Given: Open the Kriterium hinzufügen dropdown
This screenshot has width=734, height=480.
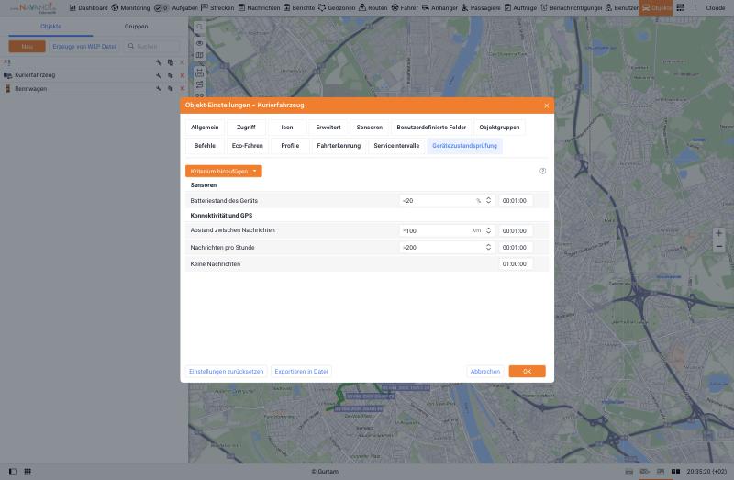Looking at the screenshot, I should click(223, 171).
